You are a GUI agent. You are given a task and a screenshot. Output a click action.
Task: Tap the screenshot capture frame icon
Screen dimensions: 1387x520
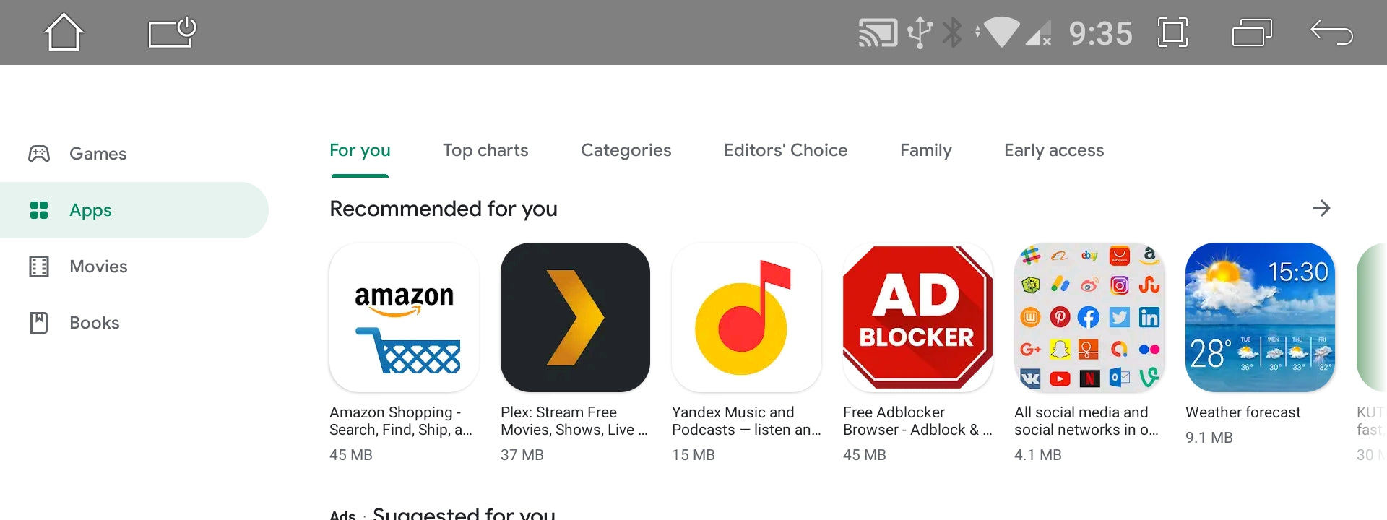[x=1172, y=32]
